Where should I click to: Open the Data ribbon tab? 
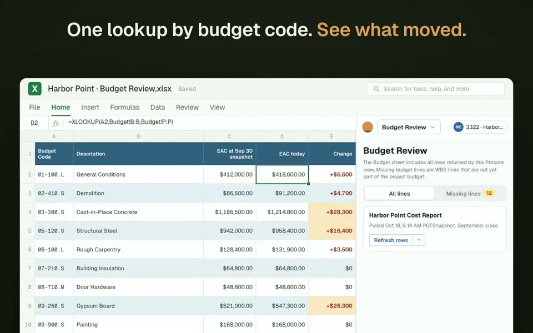point(158,107)
